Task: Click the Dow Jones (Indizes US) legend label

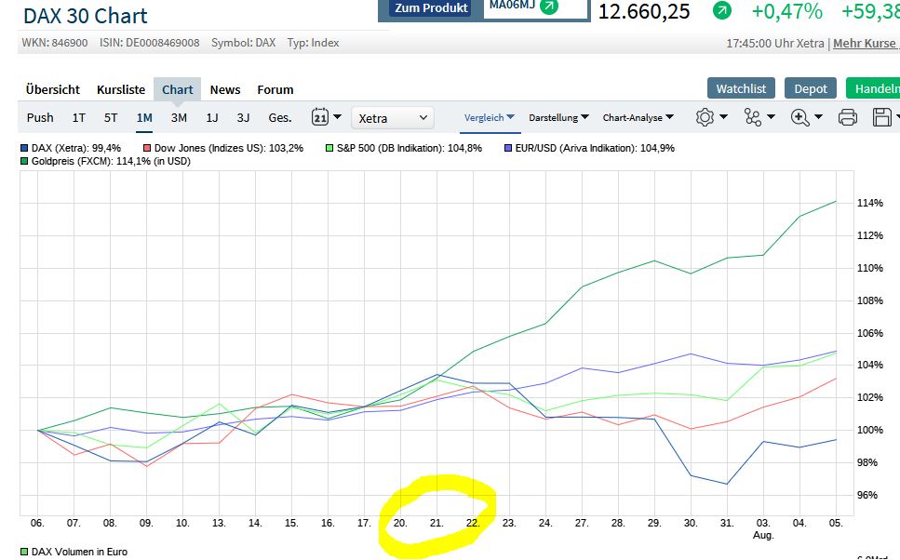Action: [228, 148]
